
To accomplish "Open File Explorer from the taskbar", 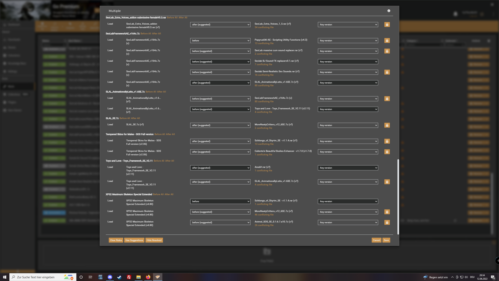I will tap(139, 277).
